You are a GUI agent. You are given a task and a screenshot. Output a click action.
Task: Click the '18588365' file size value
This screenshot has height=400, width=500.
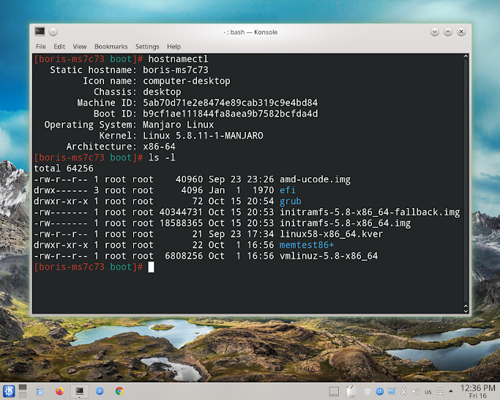[181, 223]
